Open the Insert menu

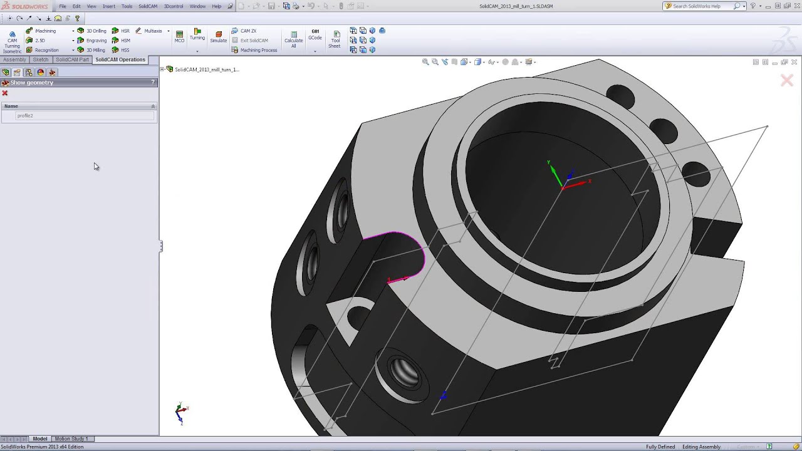[x=109, y=6]
